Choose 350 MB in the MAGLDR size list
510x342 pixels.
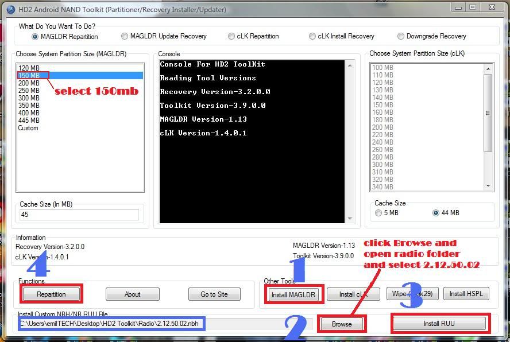[x=80, y=106]
